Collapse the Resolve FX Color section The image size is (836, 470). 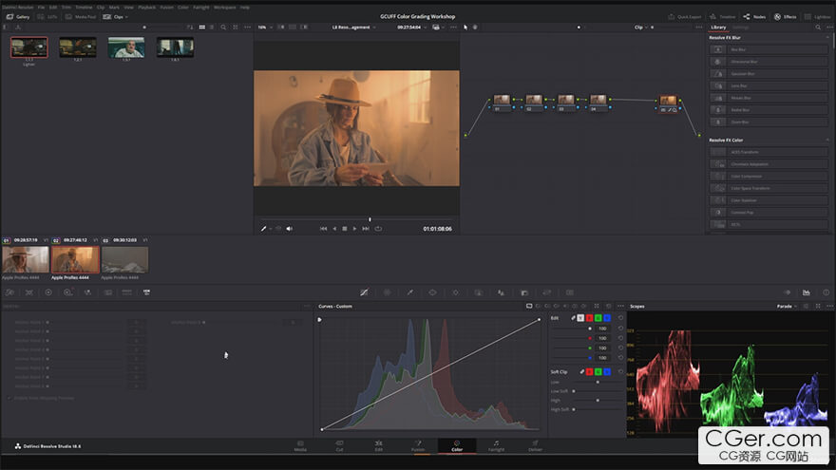827,141
